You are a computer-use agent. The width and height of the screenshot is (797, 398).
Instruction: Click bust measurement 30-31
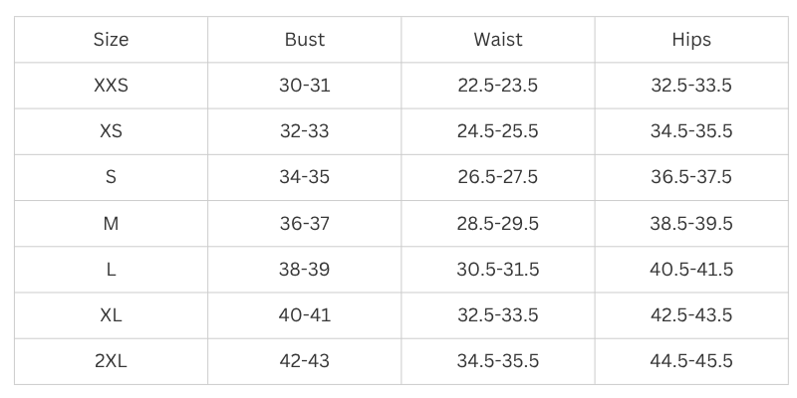304,86
